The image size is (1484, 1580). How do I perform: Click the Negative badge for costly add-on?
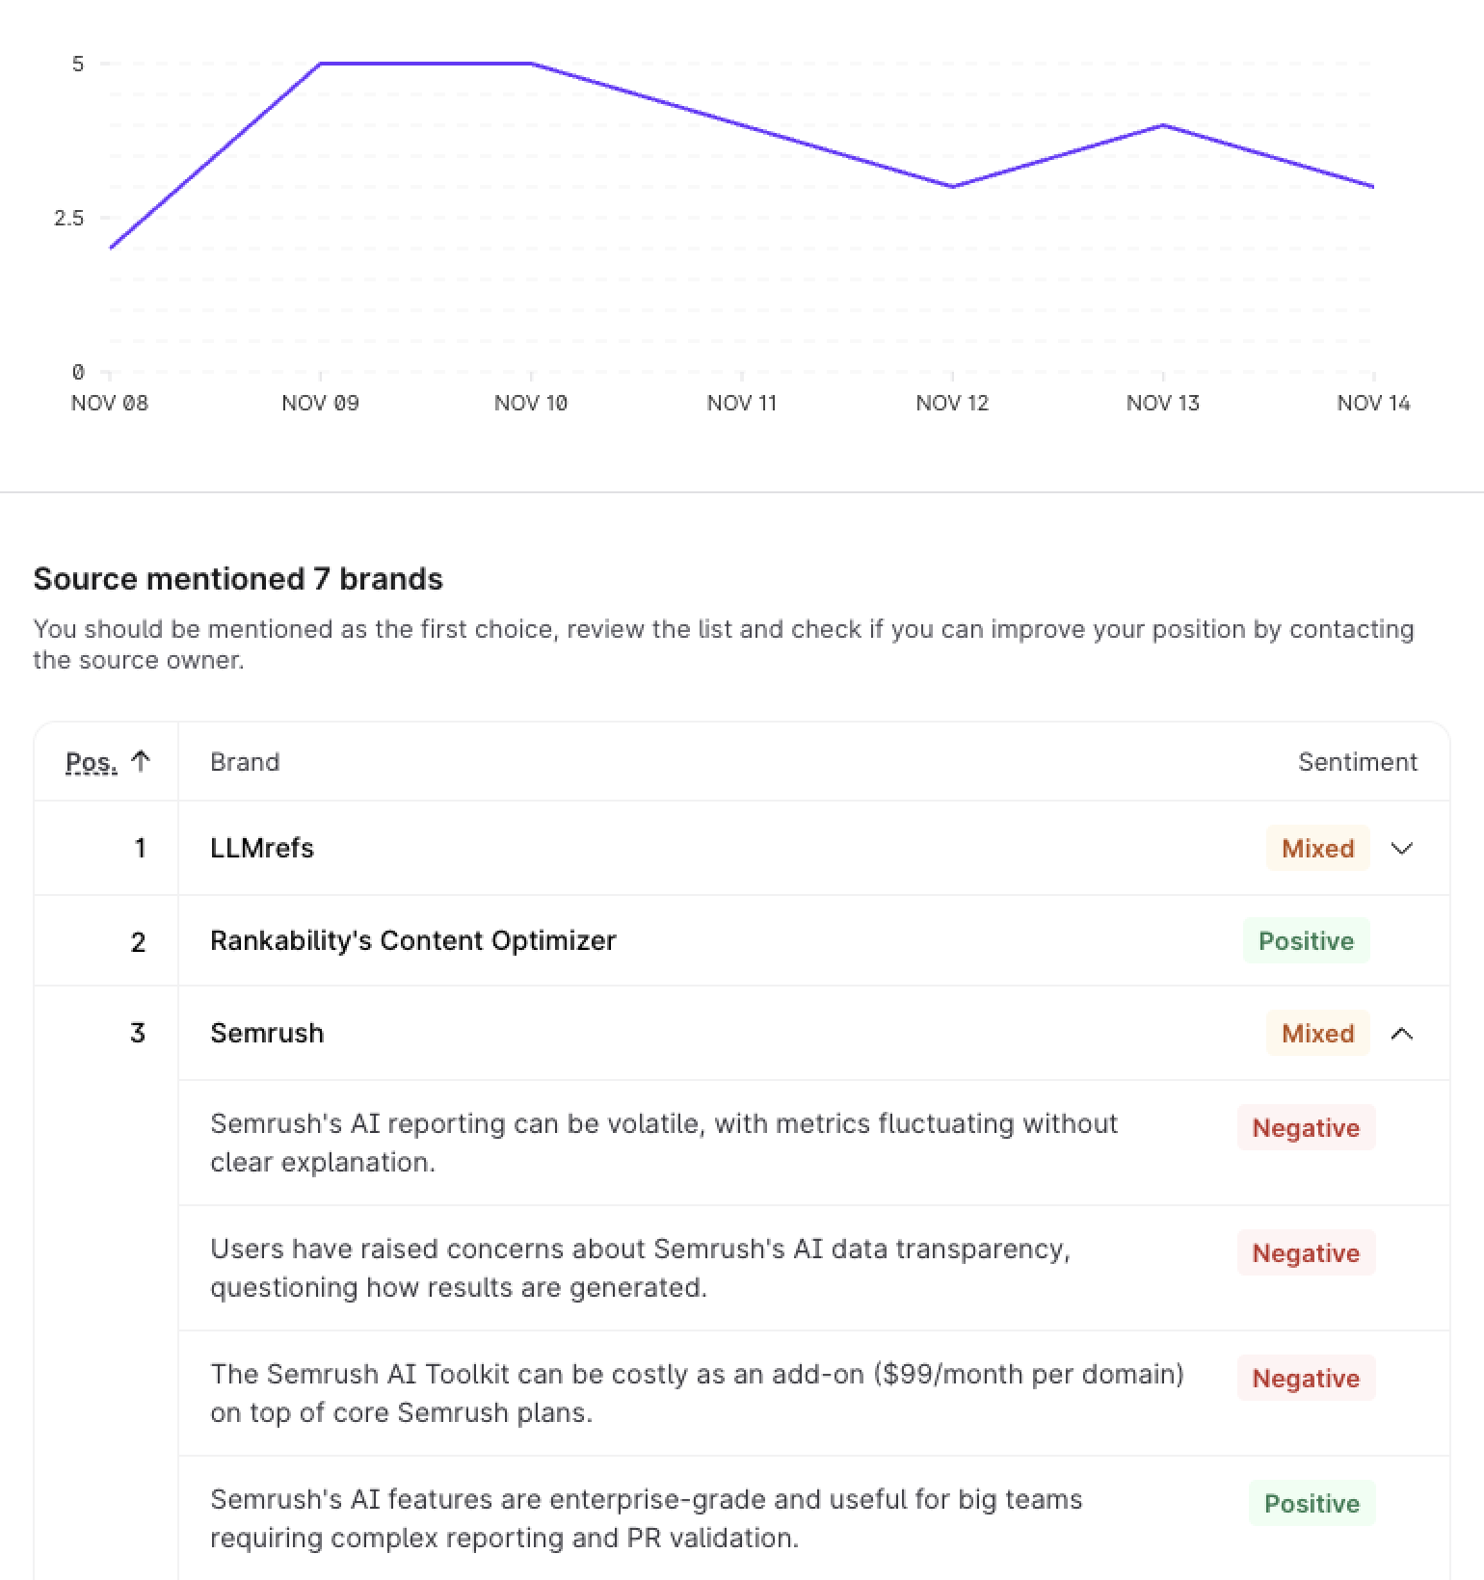(1306, 1379)
